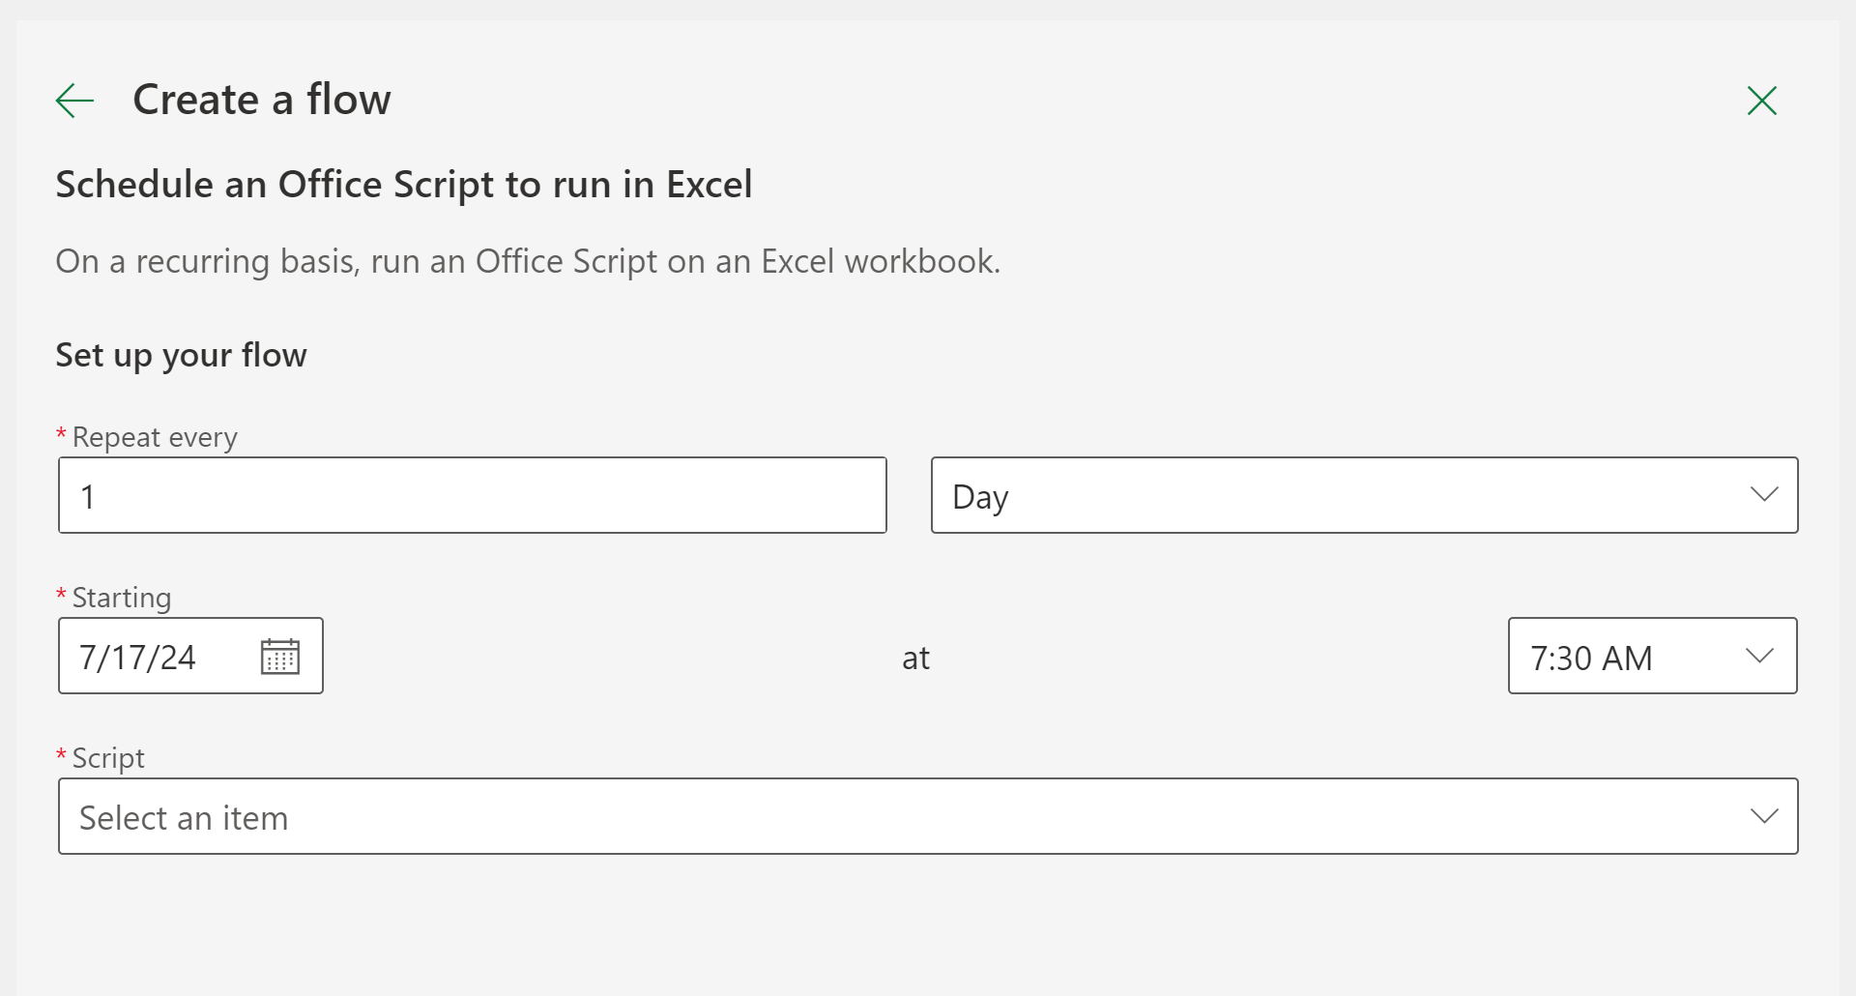Click the 'Set up your flow' heading
Image resolution: width=1856 pixels, height=996 pixels.
[181, 356]
